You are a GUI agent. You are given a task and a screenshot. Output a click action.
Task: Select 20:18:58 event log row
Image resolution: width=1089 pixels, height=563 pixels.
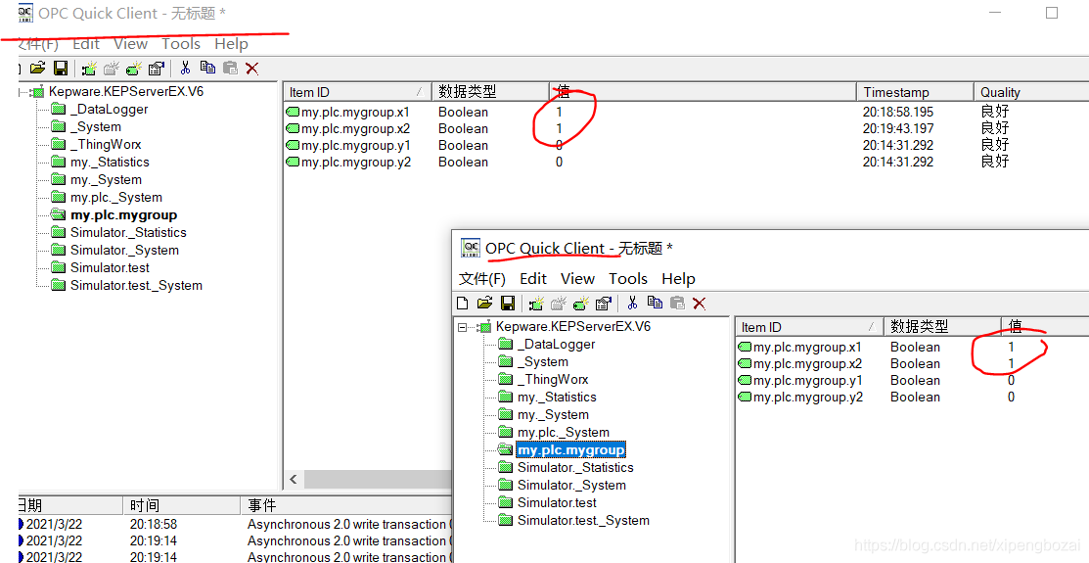click(235, 524)
